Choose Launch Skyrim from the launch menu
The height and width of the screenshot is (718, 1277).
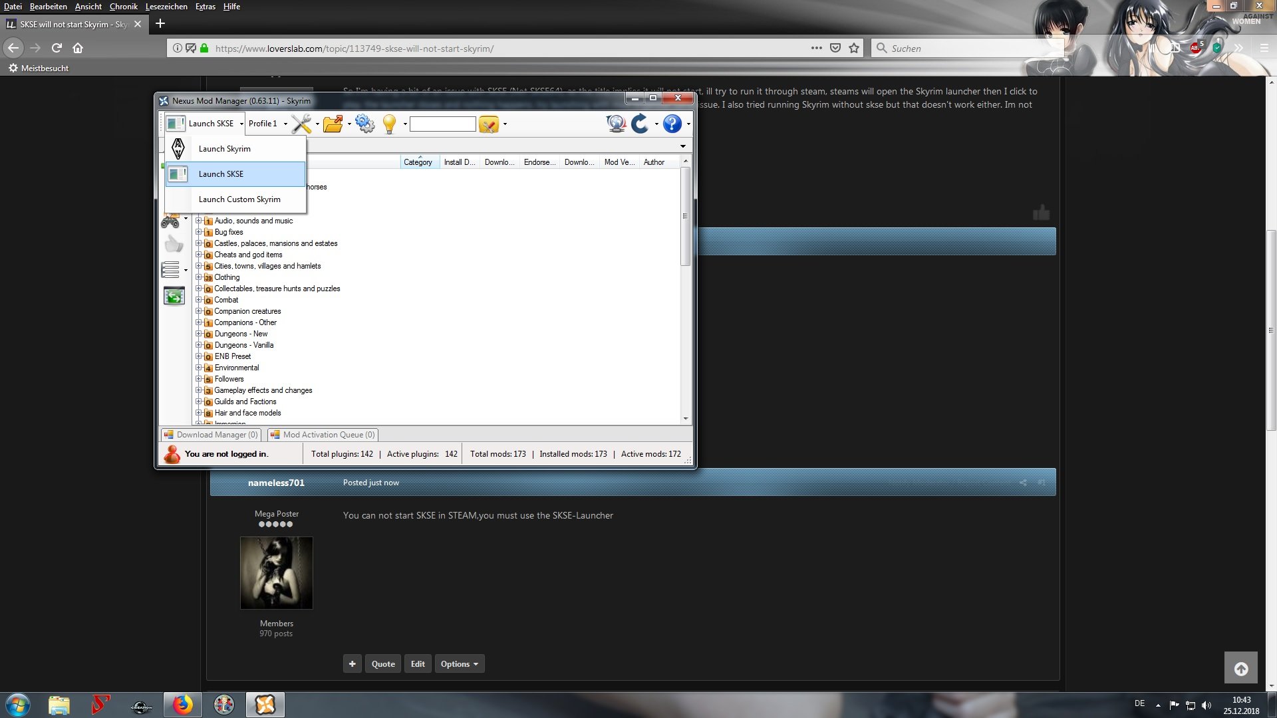(x=235, y=149)
